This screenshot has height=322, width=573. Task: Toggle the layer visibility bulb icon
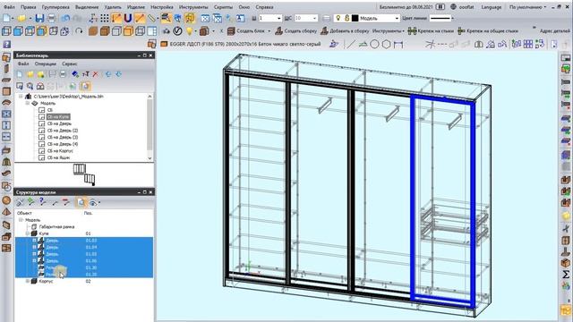tap(338, 18)
